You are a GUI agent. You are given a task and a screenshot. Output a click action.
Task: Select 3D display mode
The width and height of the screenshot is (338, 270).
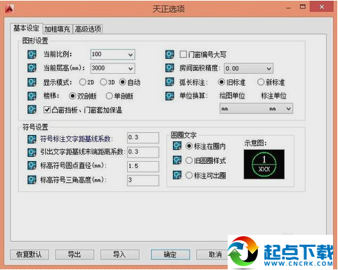pos(103,82)
